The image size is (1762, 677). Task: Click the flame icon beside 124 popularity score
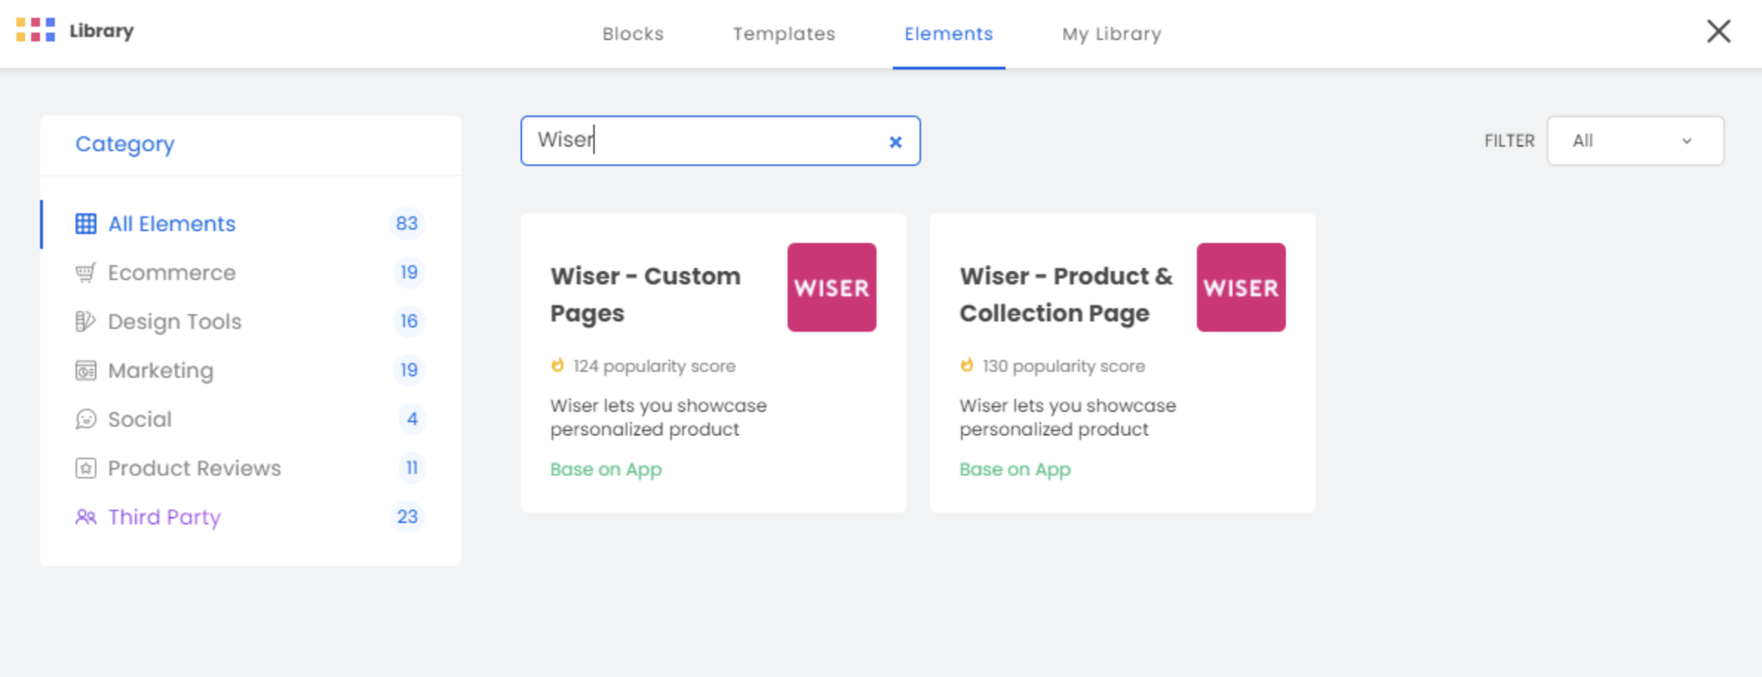557,365
